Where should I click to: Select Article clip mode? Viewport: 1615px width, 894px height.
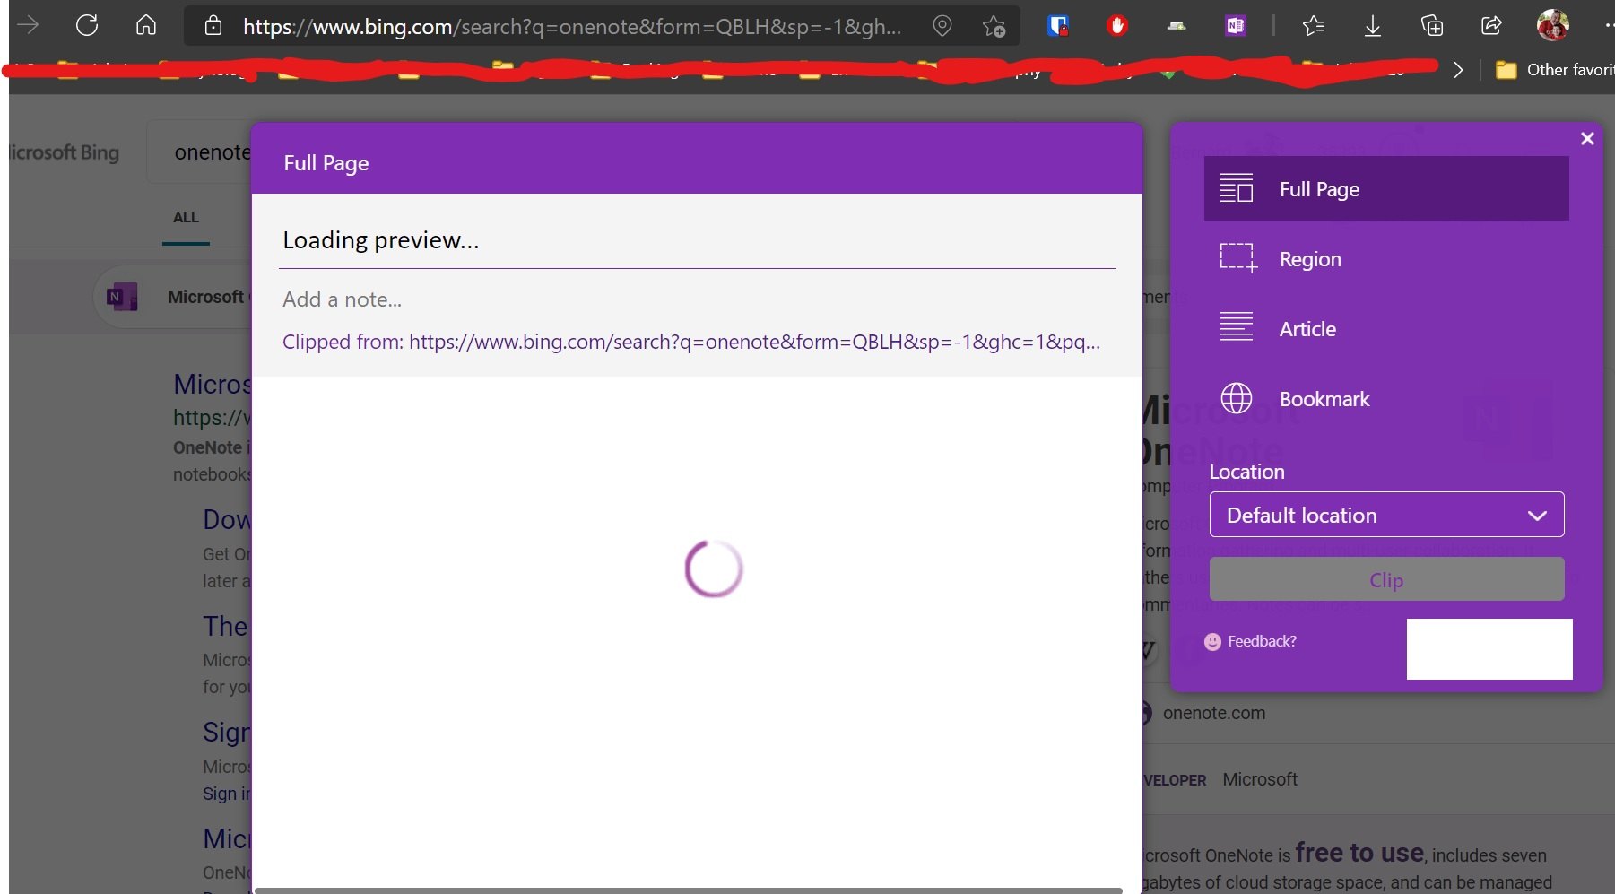1386,328
